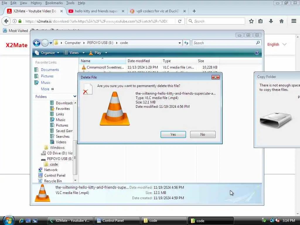
Task: Reload the page in Firefox
Action: 180,21
